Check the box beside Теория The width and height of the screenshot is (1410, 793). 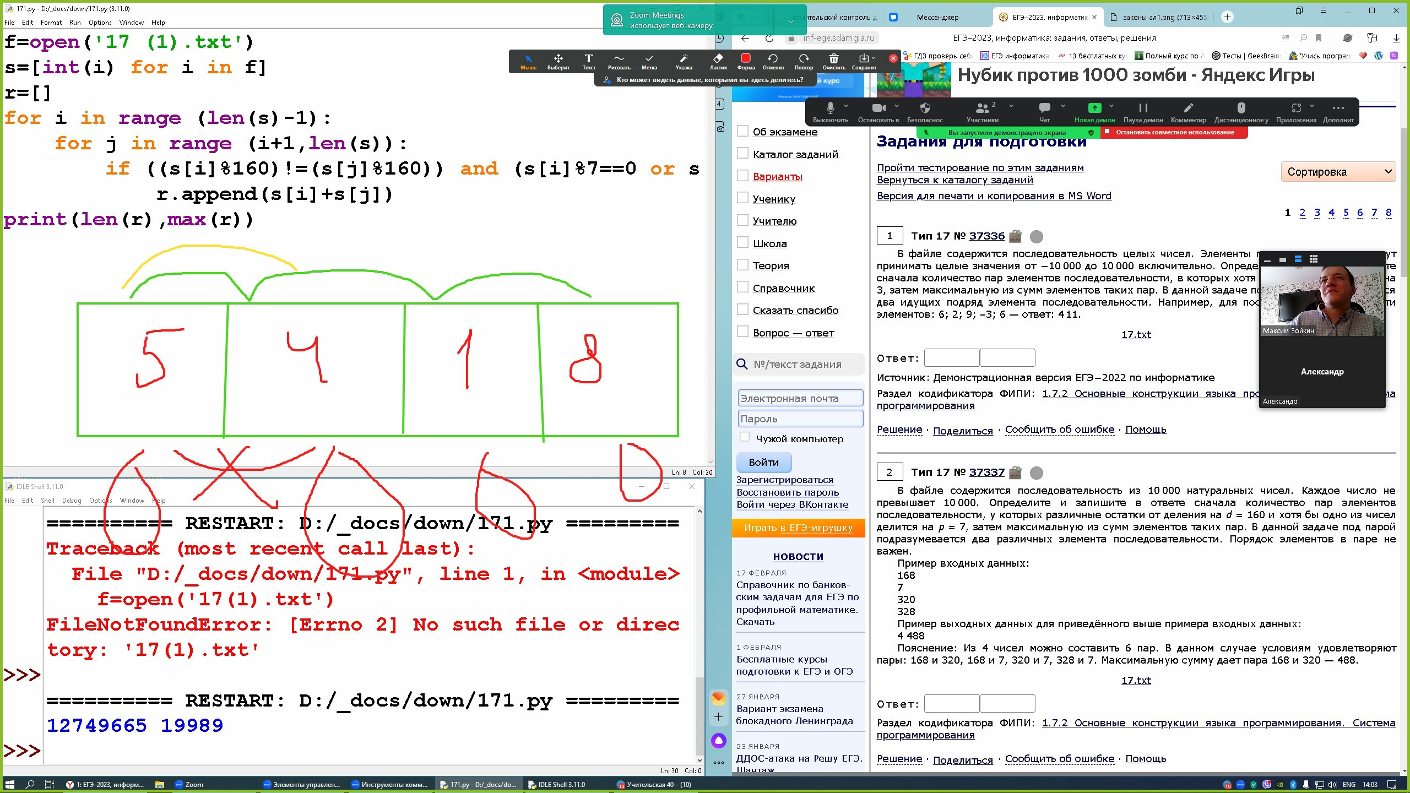[x=742, y=265]
